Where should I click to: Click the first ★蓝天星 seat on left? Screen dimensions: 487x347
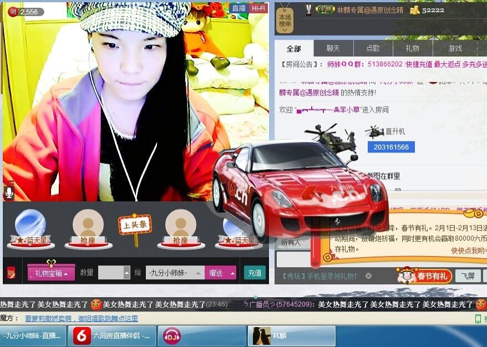click(31, 229)
